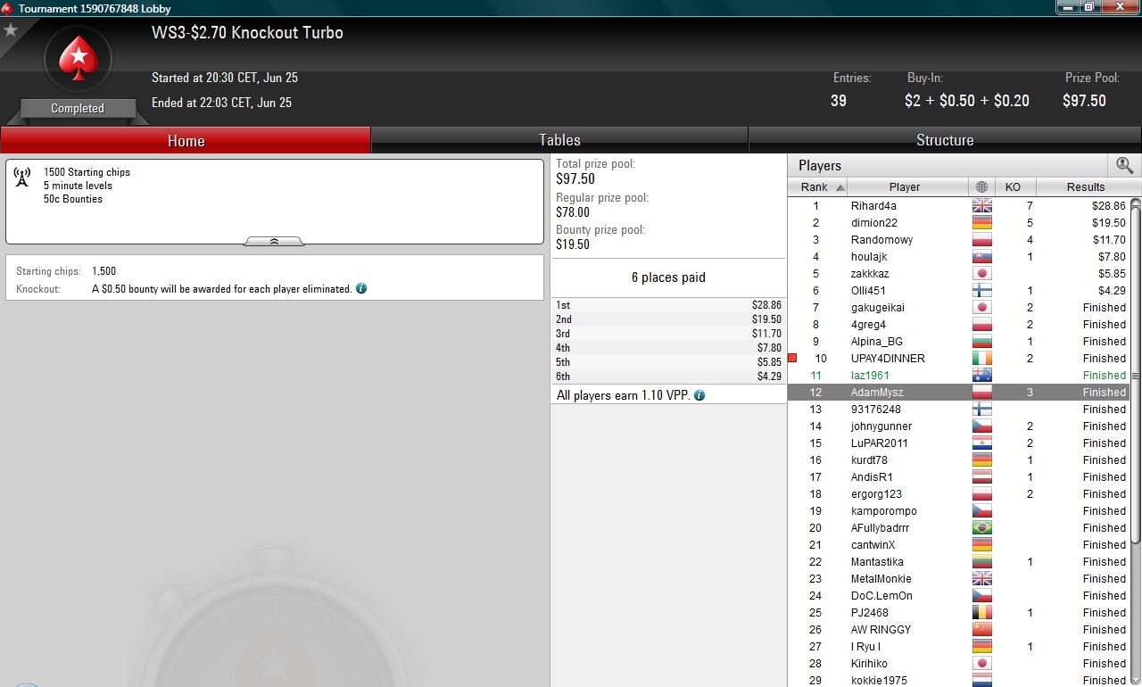Viewport: 1142px width, 687px height.
Task: Click the flag icon in UPAY4DINNER's row
Action: point(981,359)
